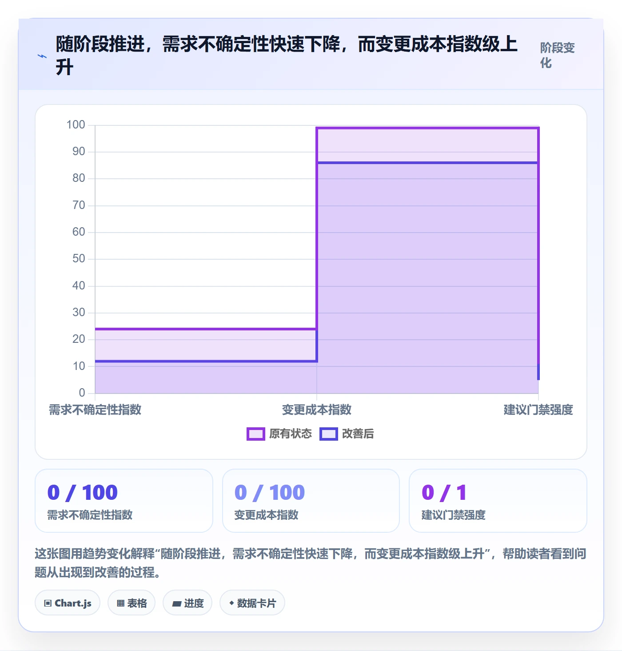Open the 建议门禁强度 data card
622x651 pixels.
click(498, 501)
